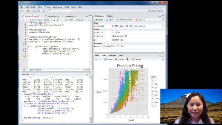Maximize the source editor pane
Image resolution: width=222 pixels, height=125 pixels.
pyautogui.click(x=90, y=16)
